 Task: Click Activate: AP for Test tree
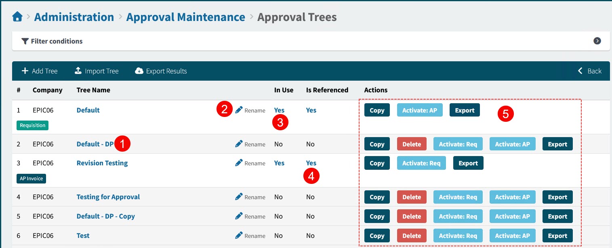click(x=513, y=235)
